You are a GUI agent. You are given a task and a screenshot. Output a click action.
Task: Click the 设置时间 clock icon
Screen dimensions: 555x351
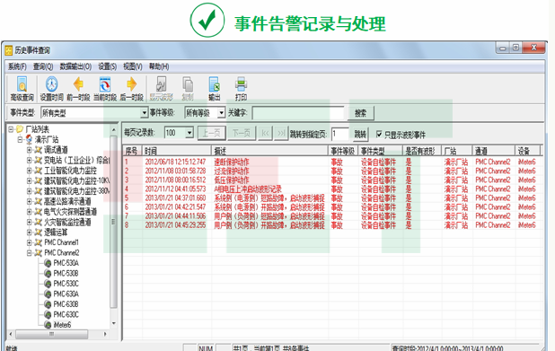point(52,84)
